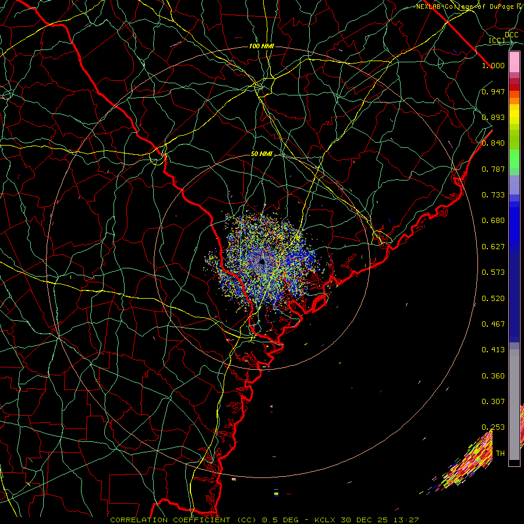Click the 0.253 scale value
The height and width of the screenshot is (524, 524).
coord(493,427)
